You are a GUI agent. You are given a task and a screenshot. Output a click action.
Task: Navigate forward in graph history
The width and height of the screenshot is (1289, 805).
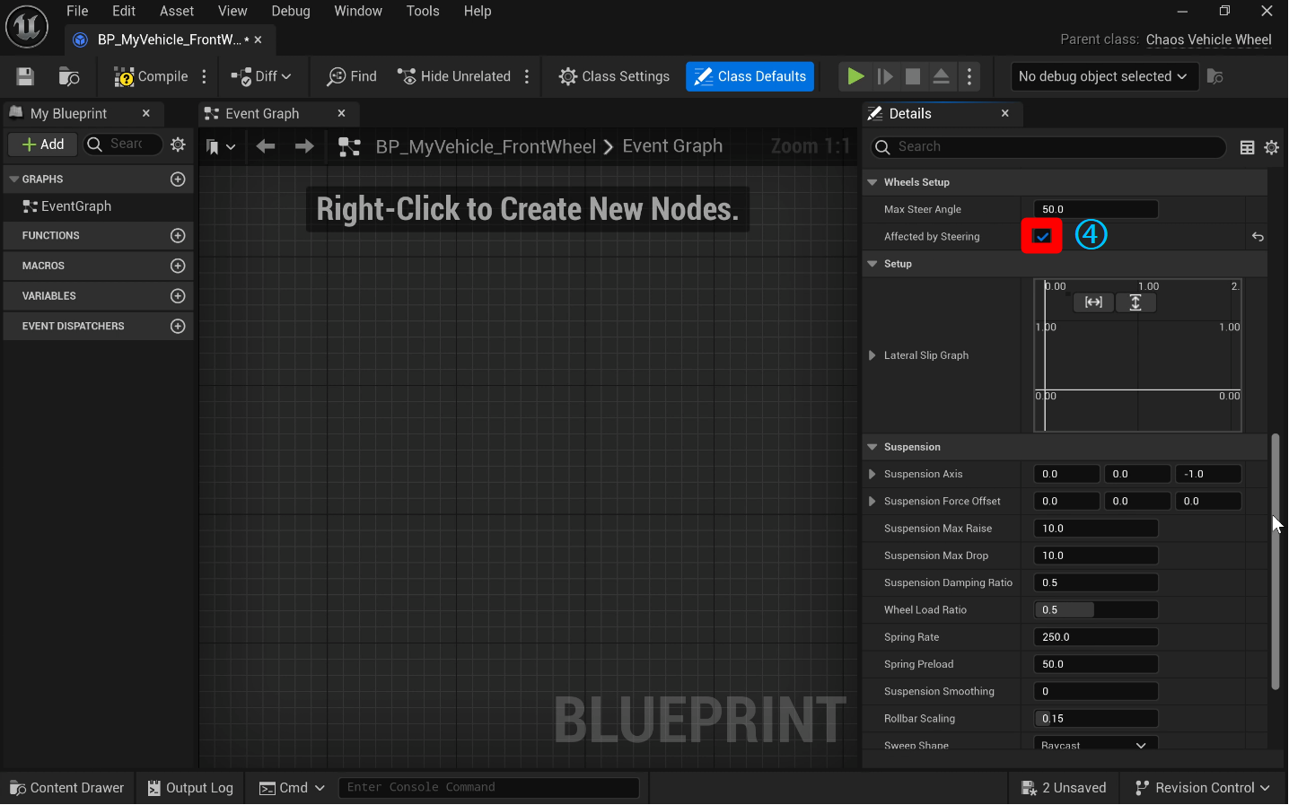(x=304, y=146)
